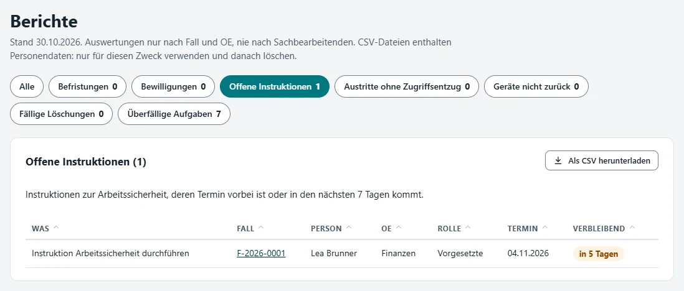Open case F-2026-0001
Image resolution: width=684 pixels, height=291 pixels.
pos(261,253)
